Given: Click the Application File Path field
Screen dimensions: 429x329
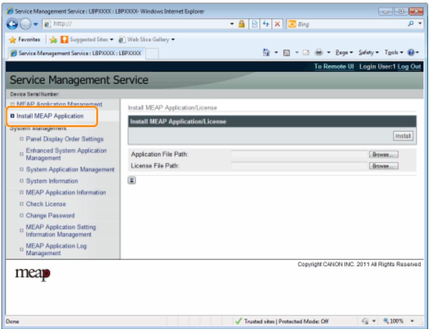Looking at the screenshot, I should coord(299,155).
